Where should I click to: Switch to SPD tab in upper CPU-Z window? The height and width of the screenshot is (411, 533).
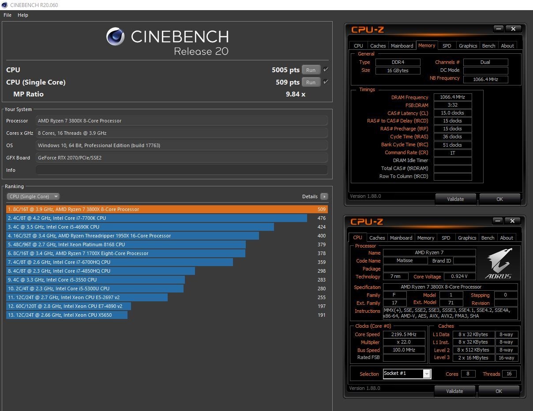click(447, 46)
